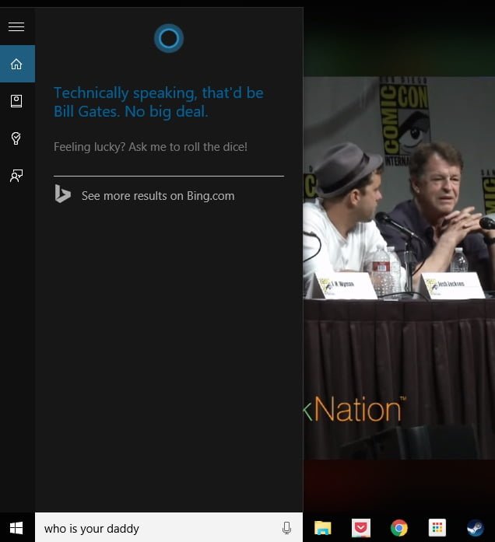Open See more results on Bing.com
The image size is (495, 542).
(157, 196)
